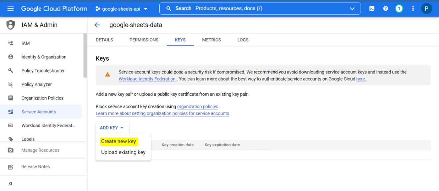439x191 pixels.
Task: Click the sidebar vertical scrollbar
Action: click(x=85, y=55)
